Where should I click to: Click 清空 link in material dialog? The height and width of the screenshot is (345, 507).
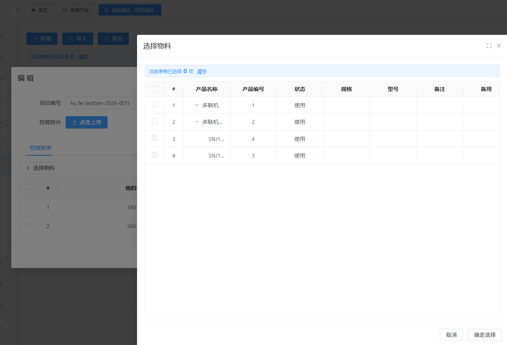(x=202, y=71)
